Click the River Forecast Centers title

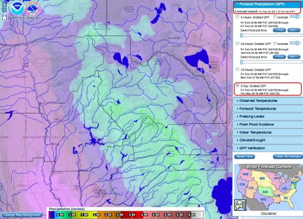point(269,167)
